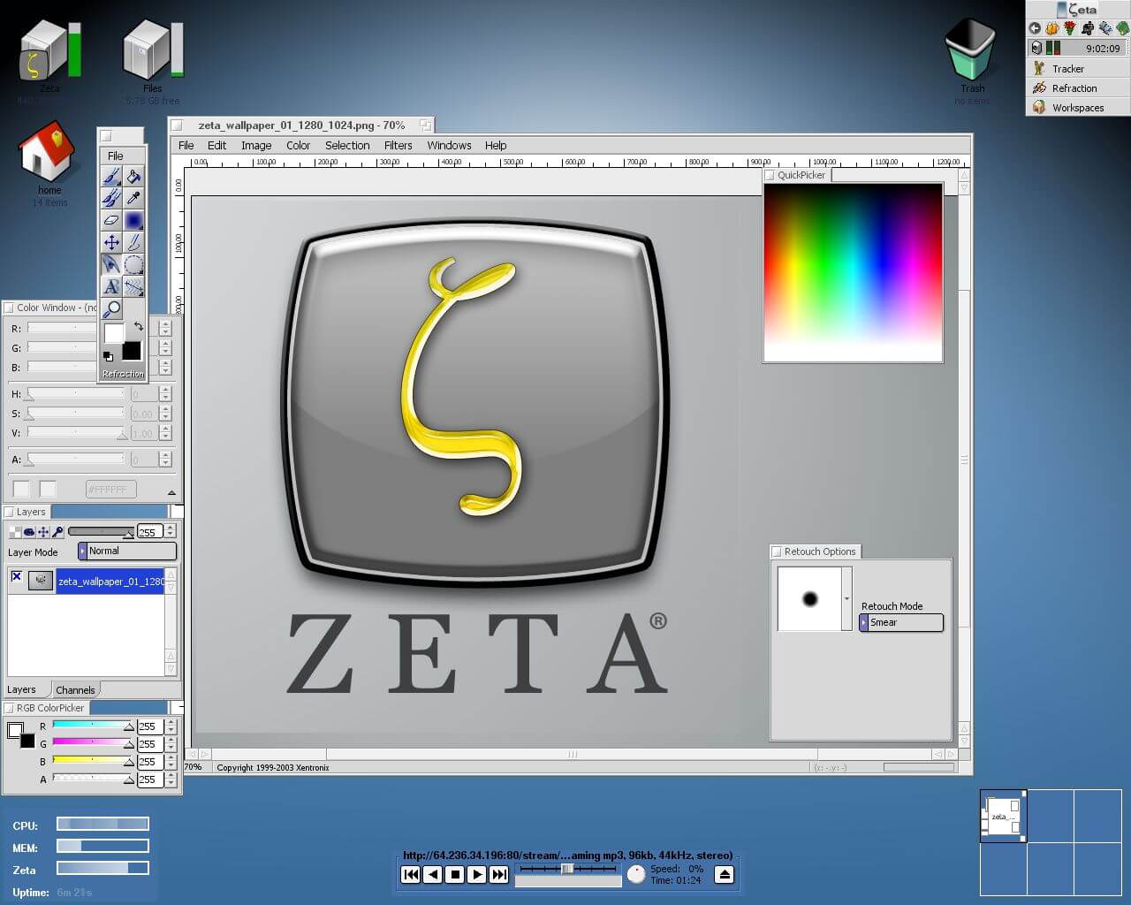Select the Paintbrush tool in the tool palette

point(111,177)
